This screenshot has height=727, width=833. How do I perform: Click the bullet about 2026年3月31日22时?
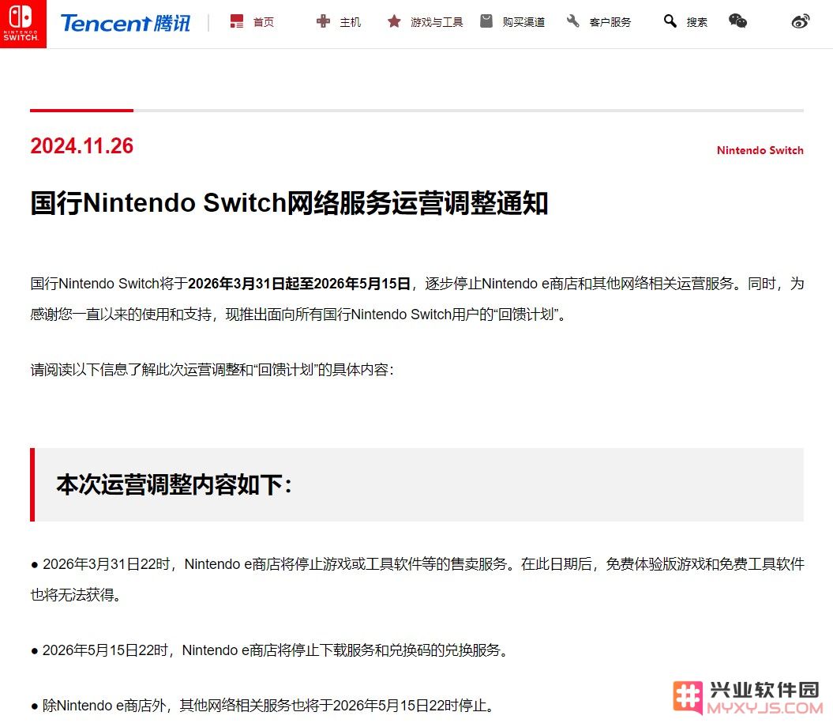point(418,579)
